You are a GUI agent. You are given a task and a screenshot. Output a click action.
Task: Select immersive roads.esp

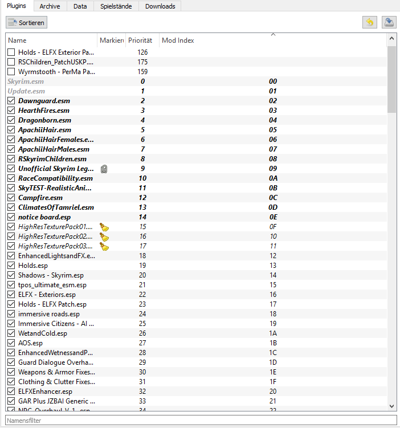[196, 314]
